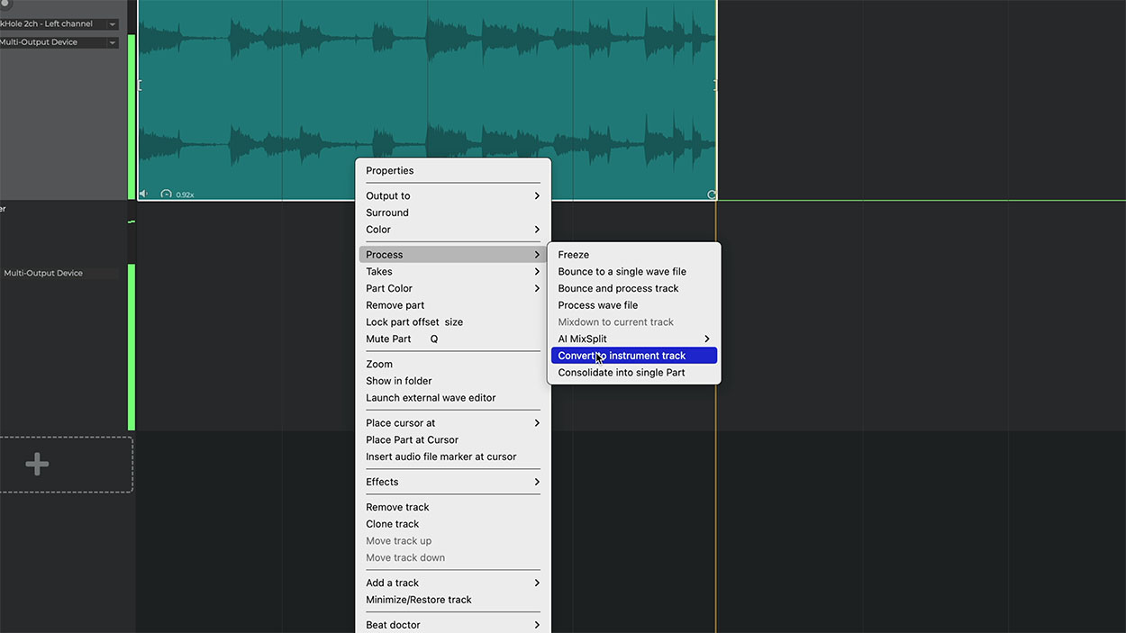Screen dimensions: 1126x633
Task: Open the top Multi-Output Device dropdown
Action: coord(113,42)
